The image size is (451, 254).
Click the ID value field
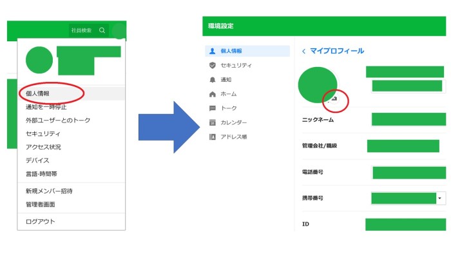[x=405, y=224]
